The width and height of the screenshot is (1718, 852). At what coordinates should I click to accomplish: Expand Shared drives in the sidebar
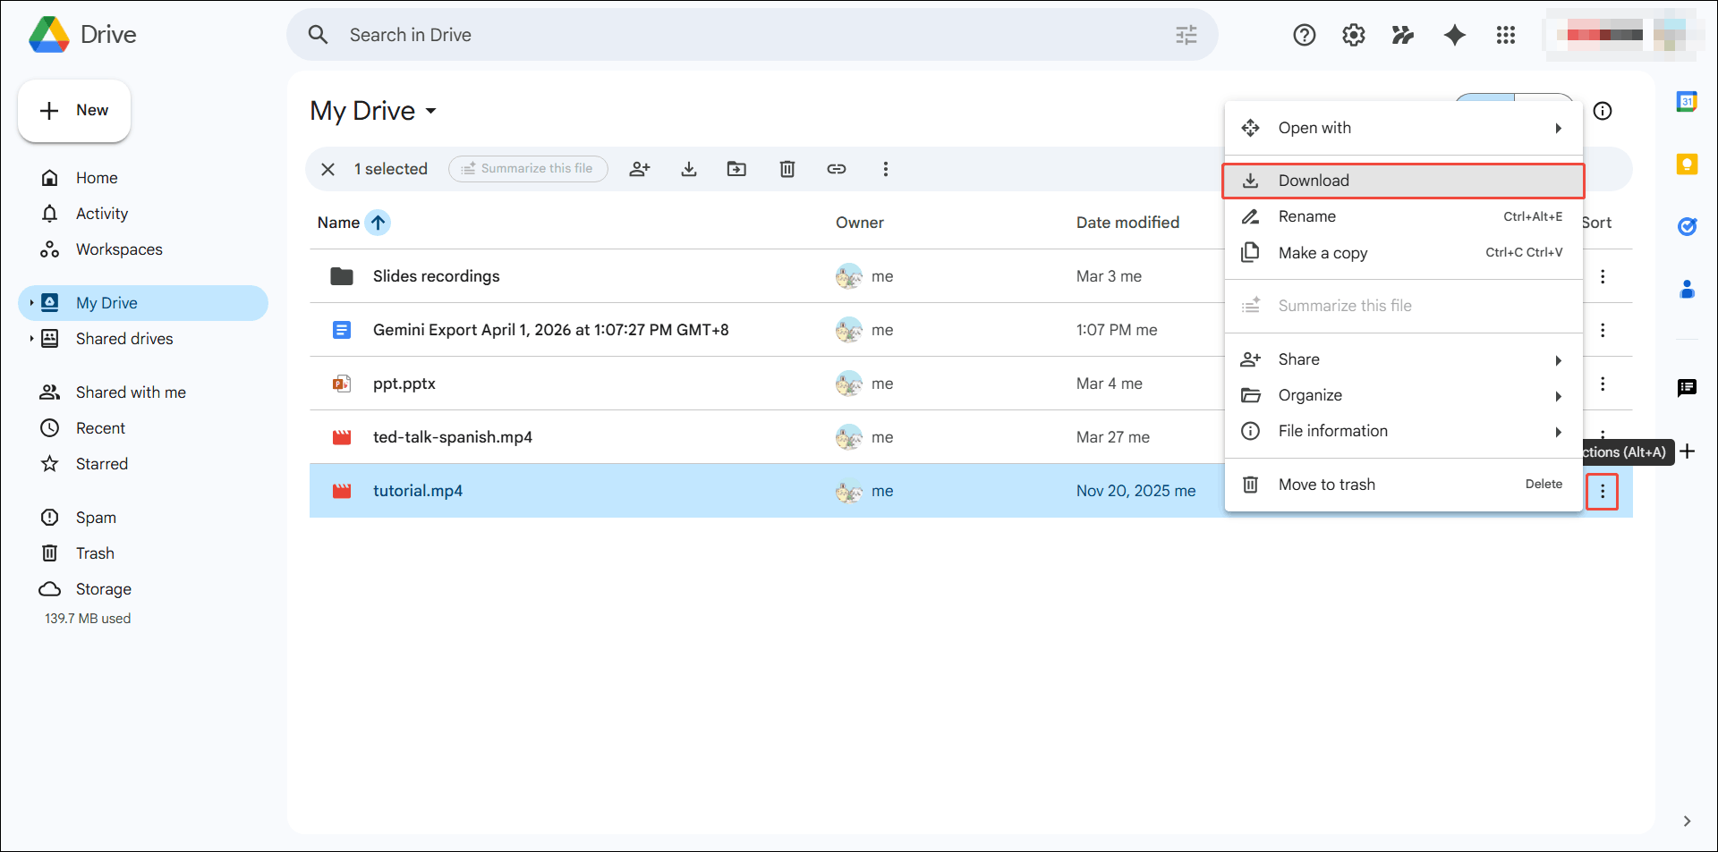[32, 339]
